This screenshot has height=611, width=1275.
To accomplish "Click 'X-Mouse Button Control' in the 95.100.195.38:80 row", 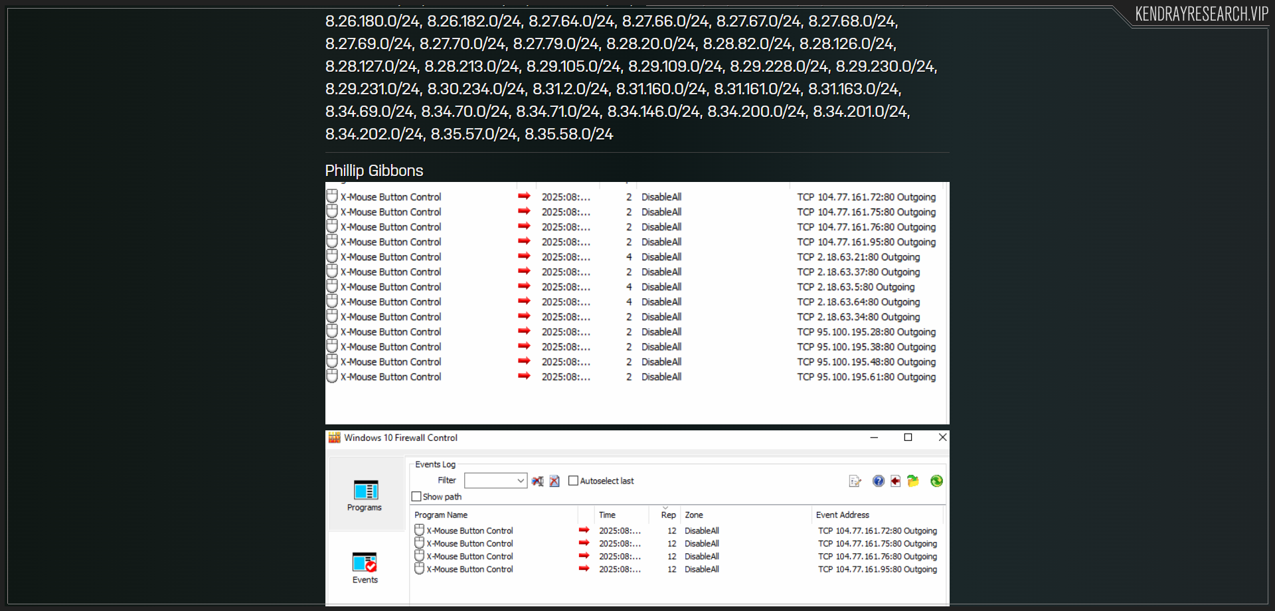I will [x=390, y=347].
